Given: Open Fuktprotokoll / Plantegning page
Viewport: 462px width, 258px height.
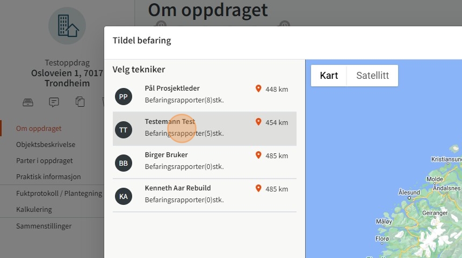Looking at the screenshot, I should point(59,193).
